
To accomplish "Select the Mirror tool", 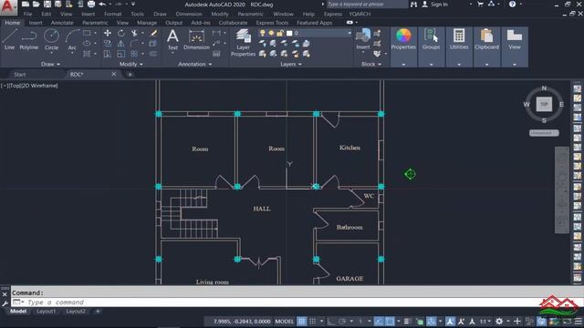I will (x=121, y=44).
